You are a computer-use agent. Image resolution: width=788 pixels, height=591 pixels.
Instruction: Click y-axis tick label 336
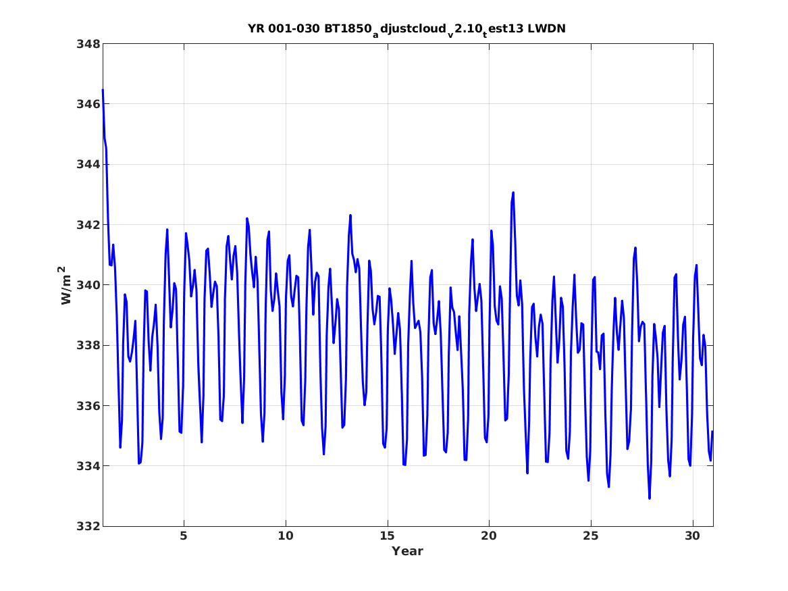click(x=88, y=406)
